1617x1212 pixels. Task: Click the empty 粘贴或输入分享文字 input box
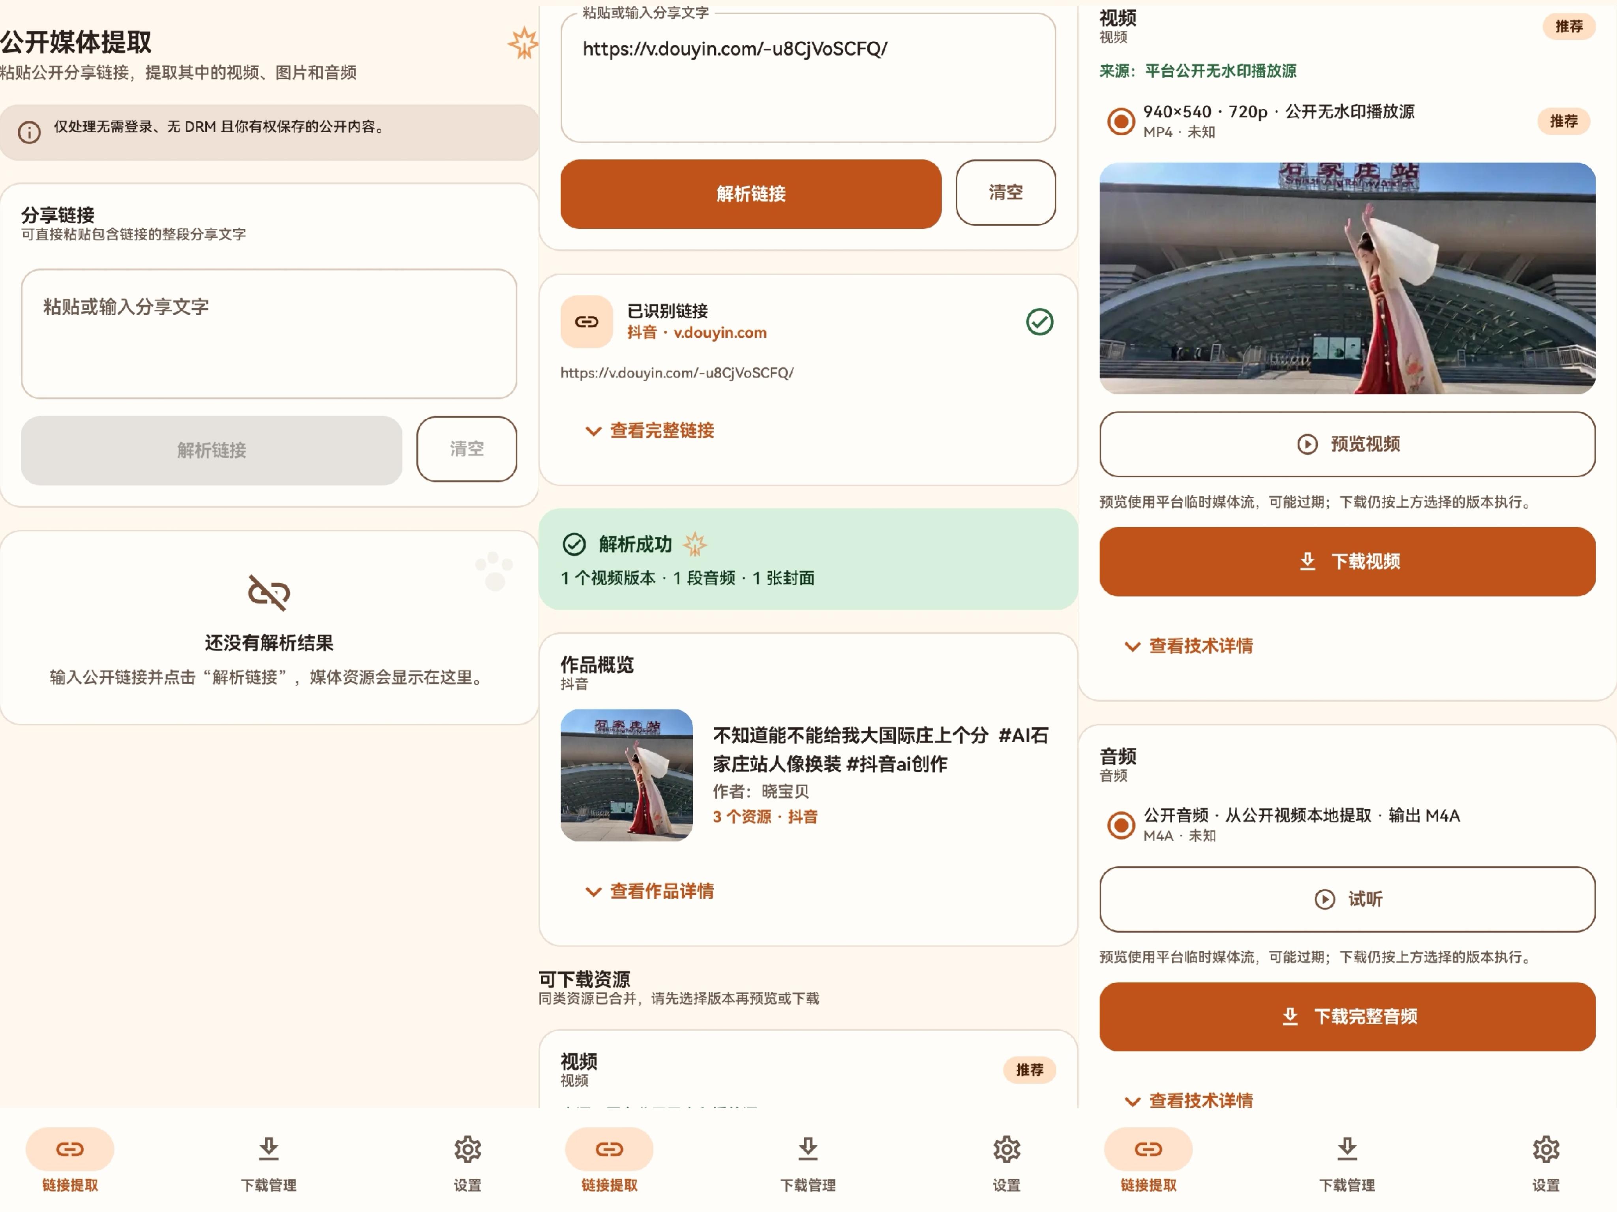coord(269,334)
